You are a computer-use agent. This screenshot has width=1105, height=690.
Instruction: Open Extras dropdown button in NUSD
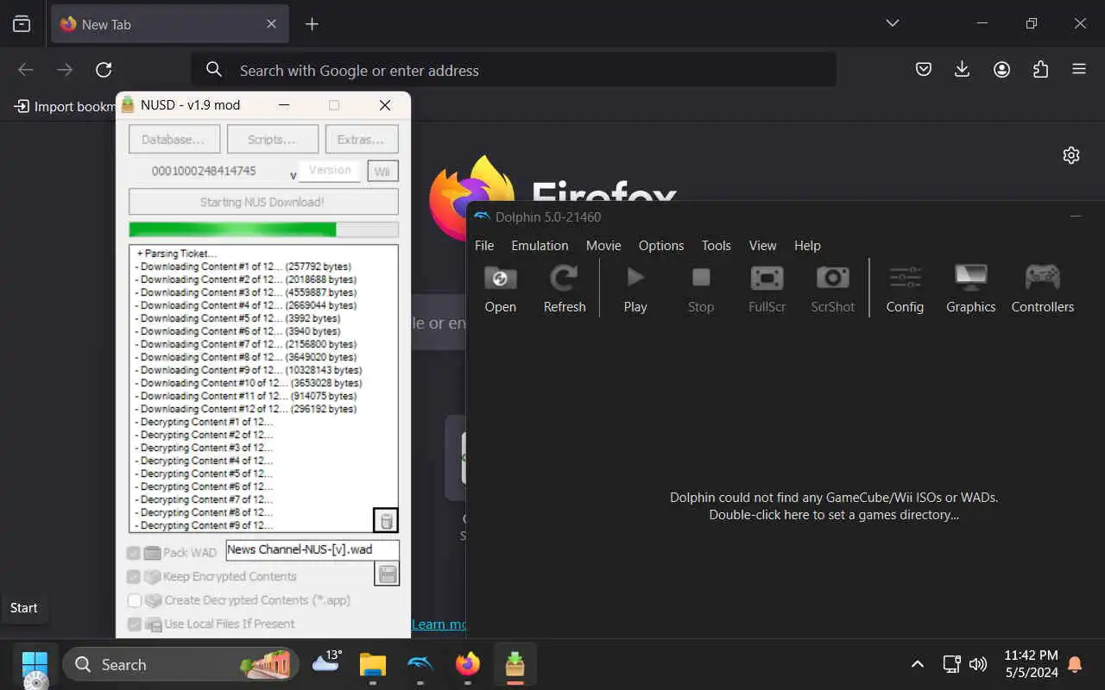click(x=362, y=139)
